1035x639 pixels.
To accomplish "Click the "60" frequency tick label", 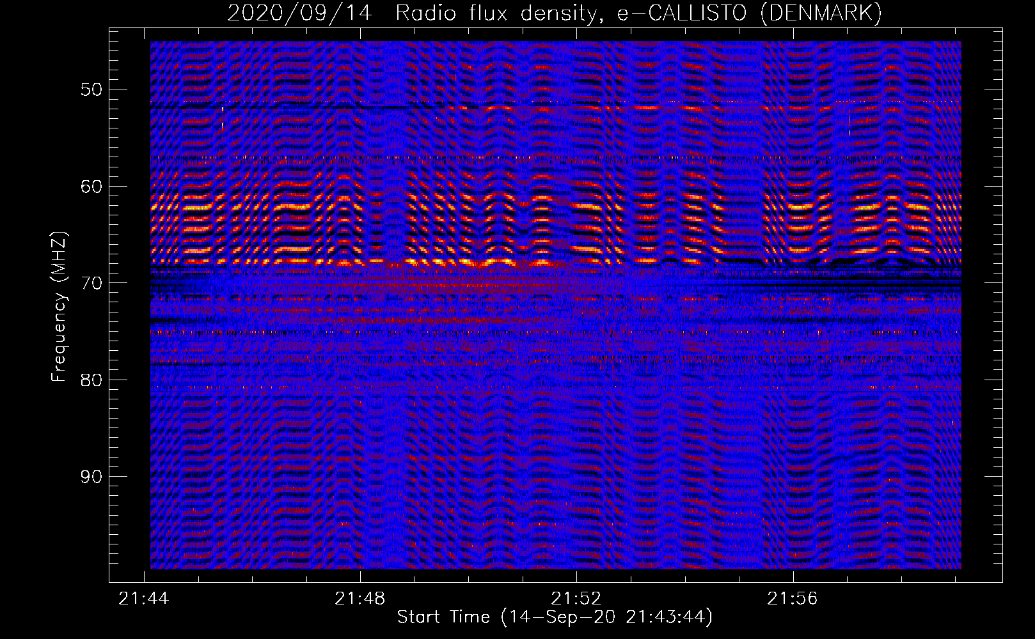I will 91,187.
